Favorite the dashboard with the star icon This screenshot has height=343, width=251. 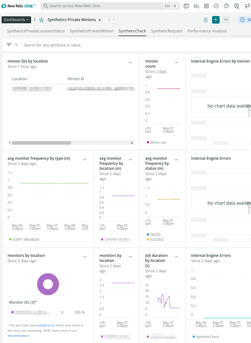[x=41, y=20]
